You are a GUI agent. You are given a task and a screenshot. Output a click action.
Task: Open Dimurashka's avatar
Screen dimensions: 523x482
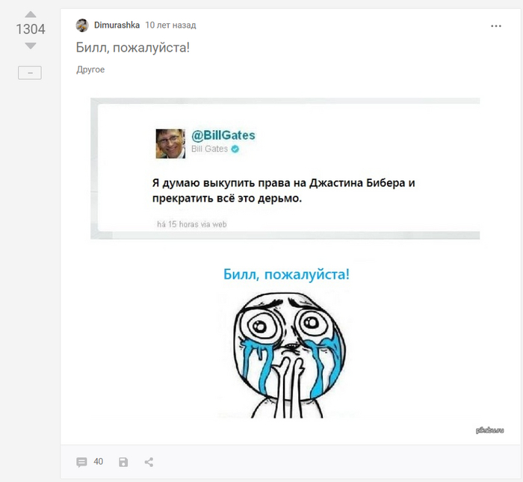[82, 25]
